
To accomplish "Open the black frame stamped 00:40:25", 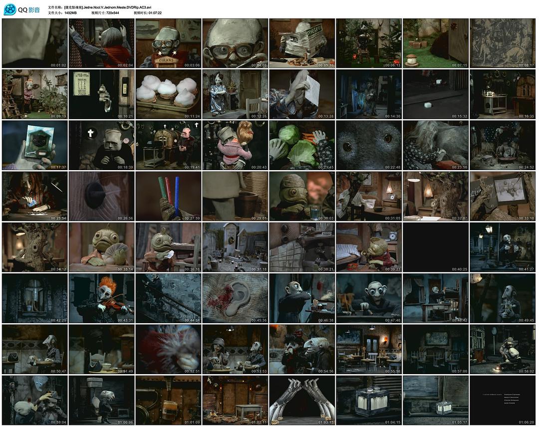I will click(436, 247).
